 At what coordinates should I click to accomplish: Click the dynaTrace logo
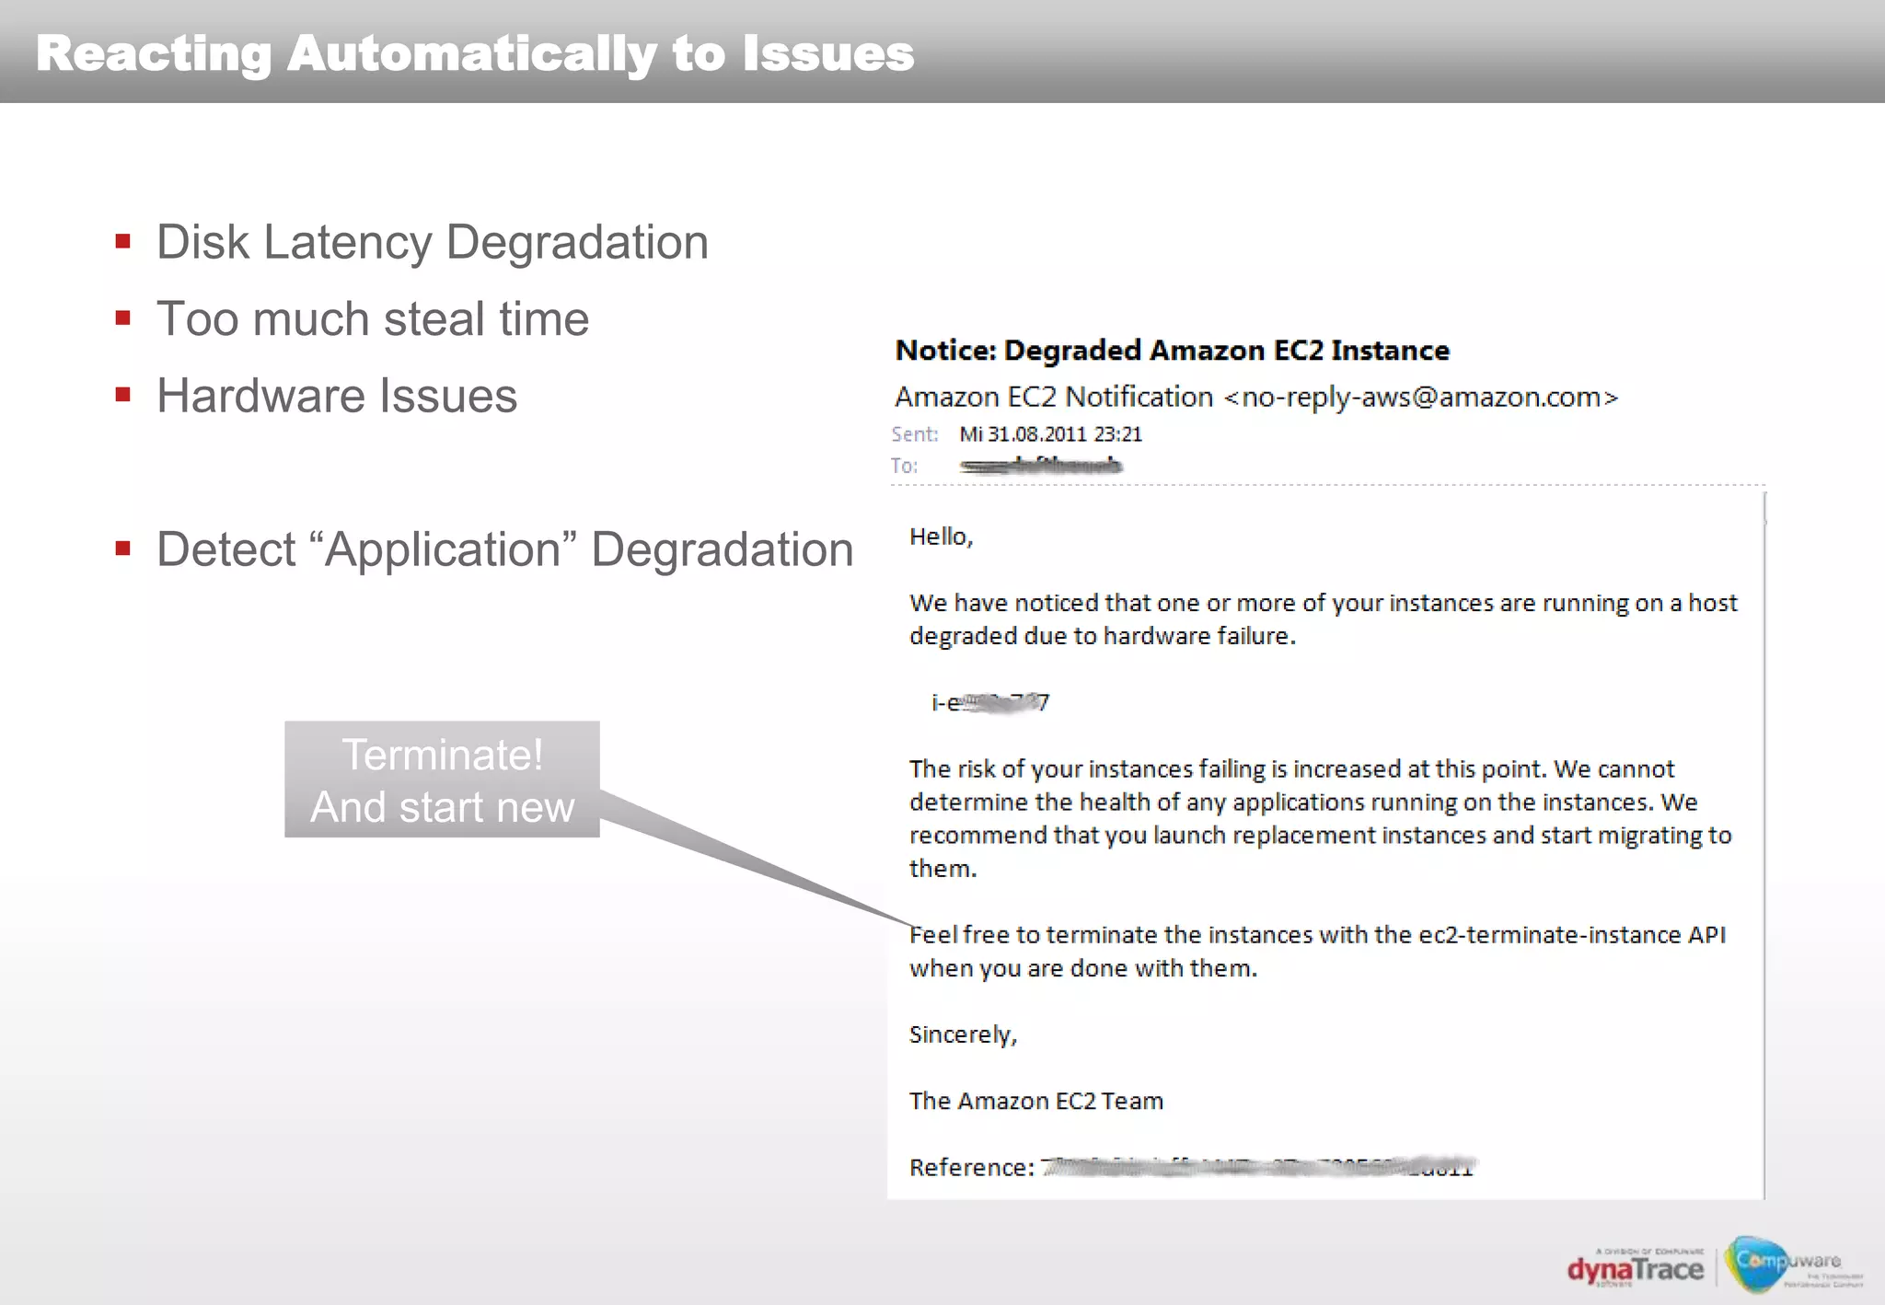1636,1268
